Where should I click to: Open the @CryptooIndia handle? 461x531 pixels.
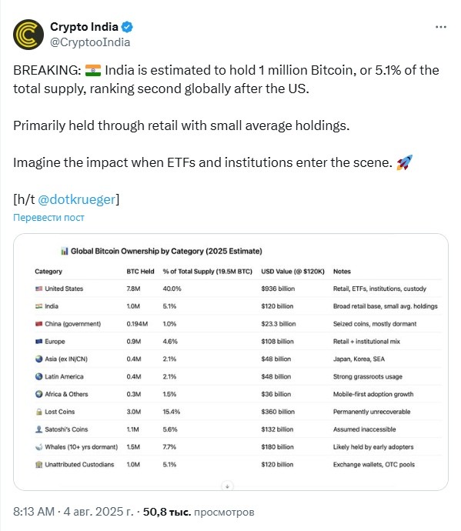click(x=90, y=42)
